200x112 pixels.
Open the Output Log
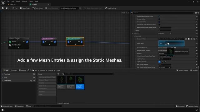tap(19, 106)
